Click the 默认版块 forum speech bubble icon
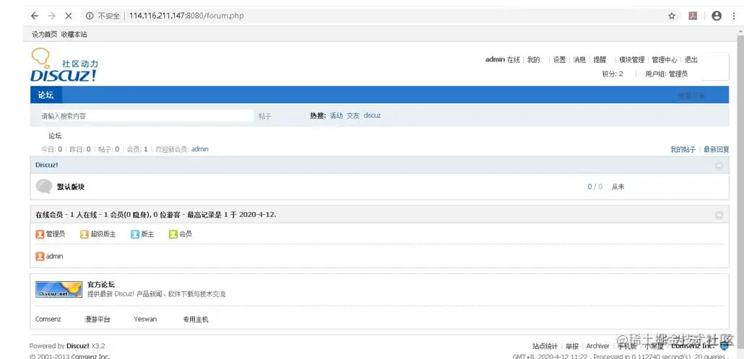 pyautogui.click(x=44, y=187)
